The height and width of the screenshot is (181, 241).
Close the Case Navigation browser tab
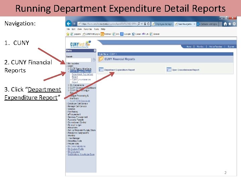pos(194,24)
